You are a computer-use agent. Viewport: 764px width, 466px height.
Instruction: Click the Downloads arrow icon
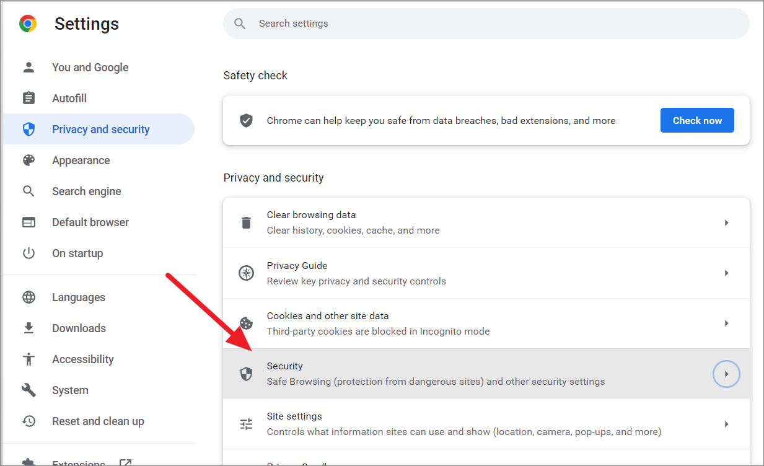point(29,328)
